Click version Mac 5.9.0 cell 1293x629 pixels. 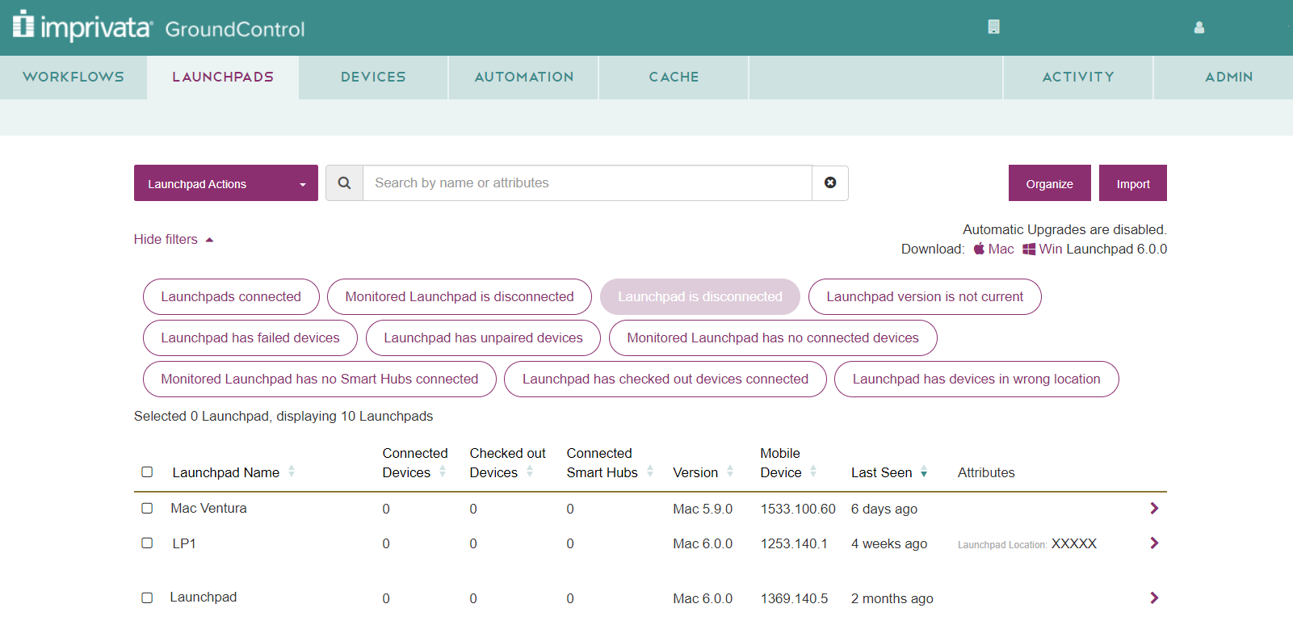[x=703, y=509]
